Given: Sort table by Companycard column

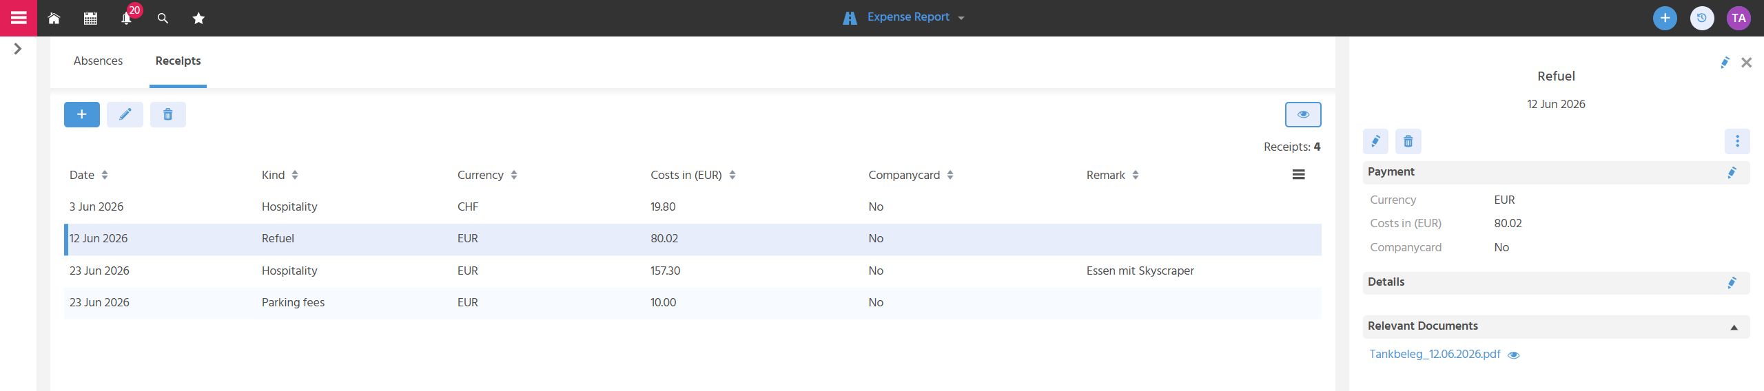Looking at the screenshot, I should tap(911, 175).
